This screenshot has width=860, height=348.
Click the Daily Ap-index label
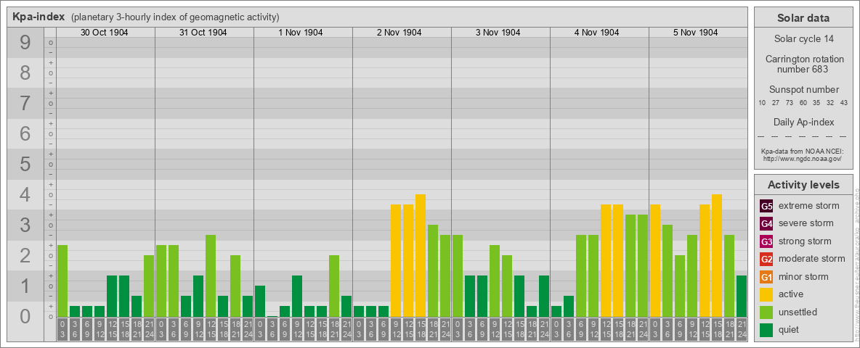click(803, 122)
